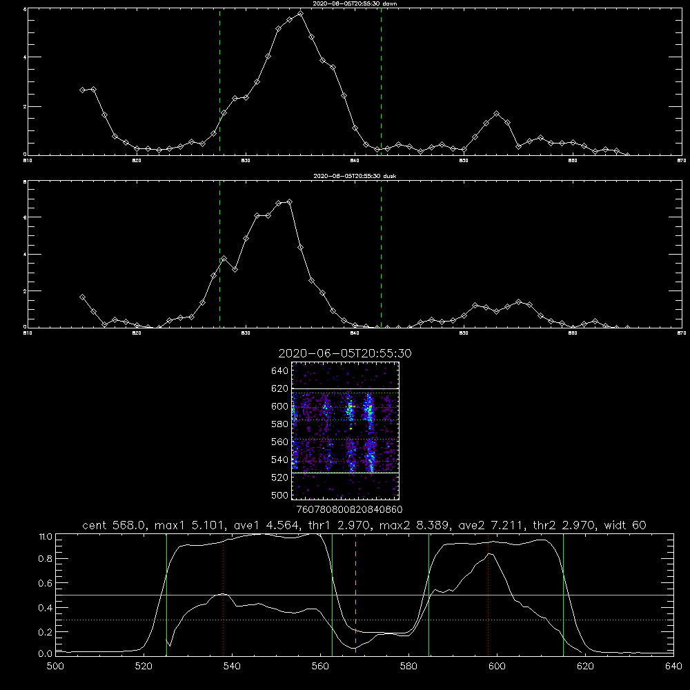The height and width of the screenshot is (690, 690).
Task: Click the blue dotted threshold line in bottom plot
Action: coord(364,620)
